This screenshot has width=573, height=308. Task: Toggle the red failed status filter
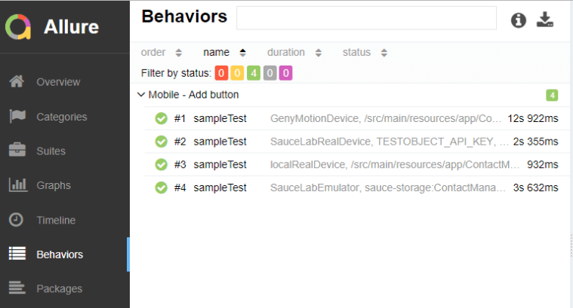tap(221, 73)
